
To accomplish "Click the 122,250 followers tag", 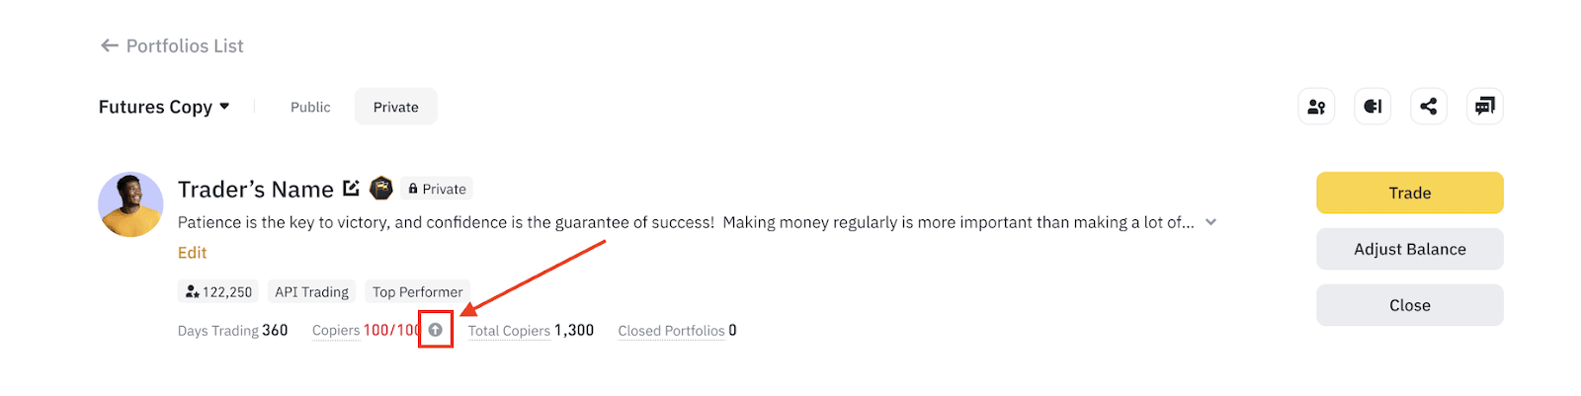I will click(x=218, y=291).
